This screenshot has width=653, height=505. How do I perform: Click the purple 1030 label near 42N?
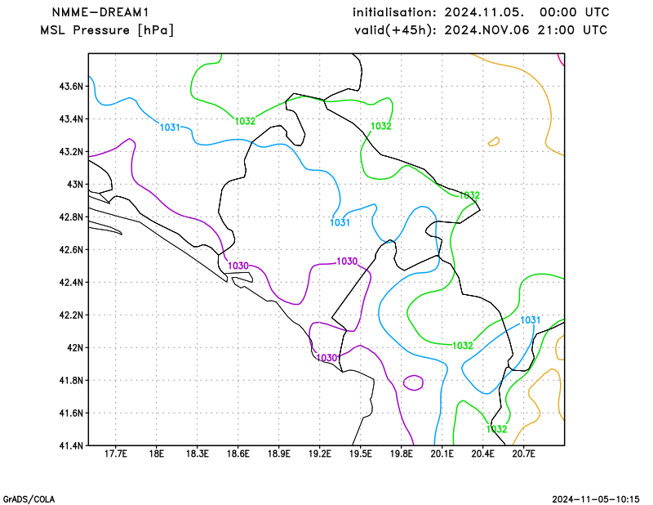pos(327,358)
